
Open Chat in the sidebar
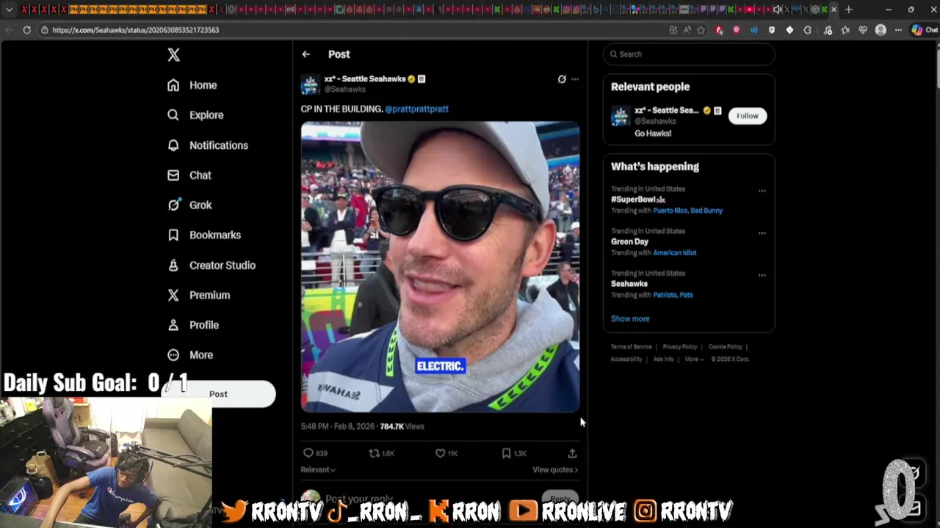[x=189, y=175]
